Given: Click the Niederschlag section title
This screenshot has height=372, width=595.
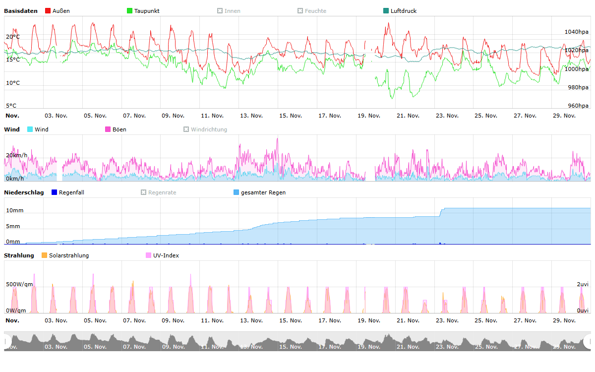Looking at the screenshot, I should [24, 192].
